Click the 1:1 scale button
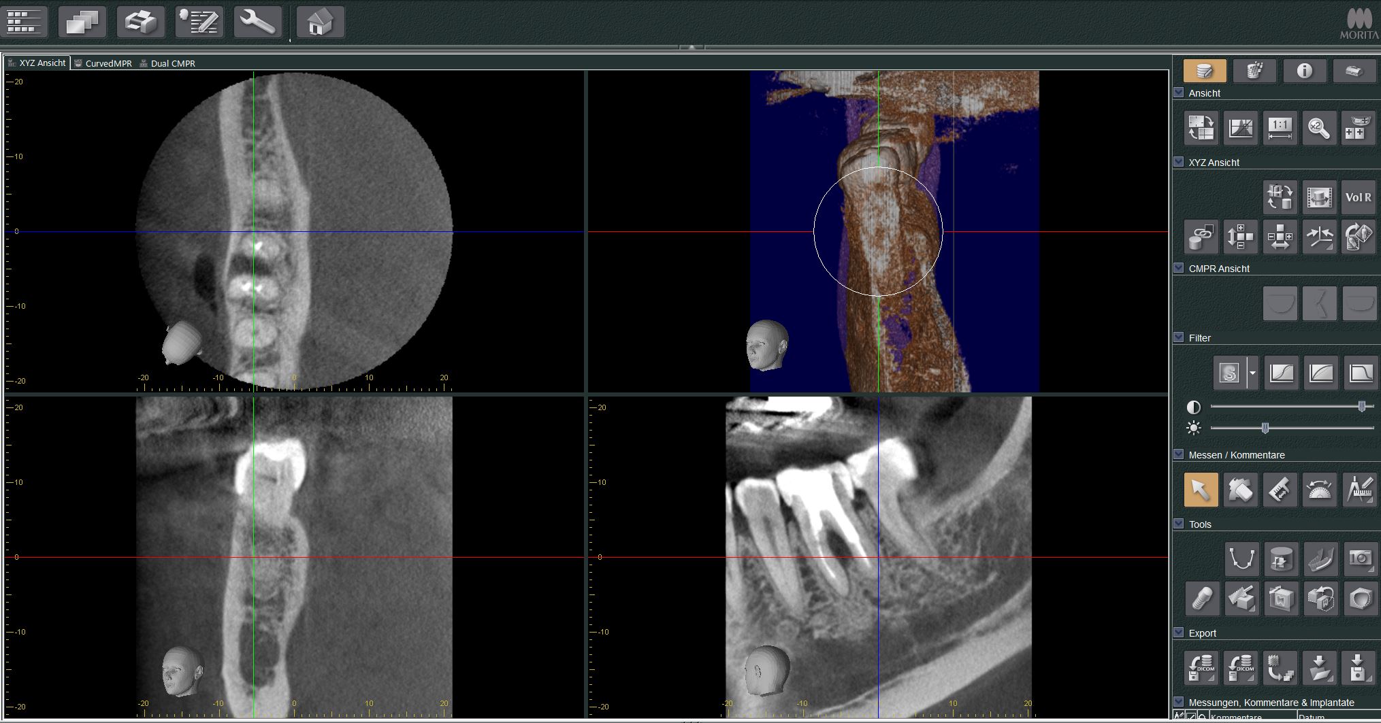Image resolution: width=1381 pixels, height=723 pixels. [1280, 128]
